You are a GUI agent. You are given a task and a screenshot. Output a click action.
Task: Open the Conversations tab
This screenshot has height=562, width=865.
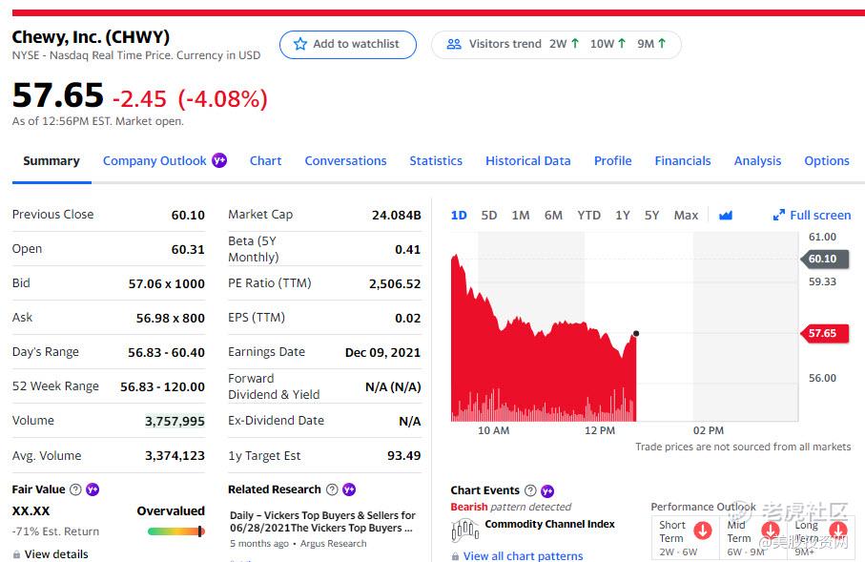pyautogui.click(x=345, y=160)
